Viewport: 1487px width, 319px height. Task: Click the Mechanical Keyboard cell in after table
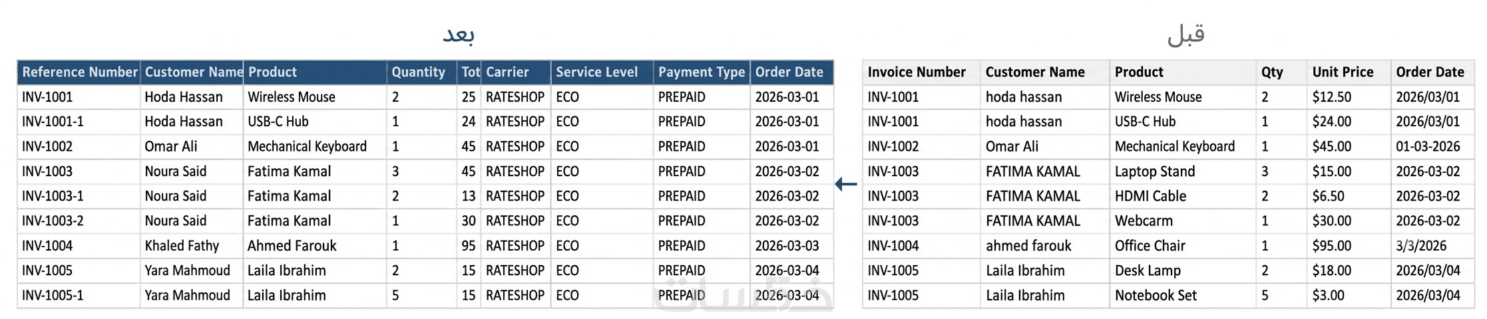tap(315, 146)
